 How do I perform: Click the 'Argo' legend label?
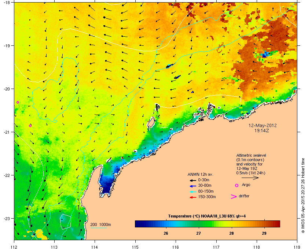pos(246,185)
